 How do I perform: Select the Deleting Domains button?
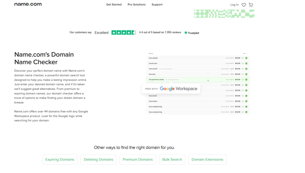pos(98,159)
